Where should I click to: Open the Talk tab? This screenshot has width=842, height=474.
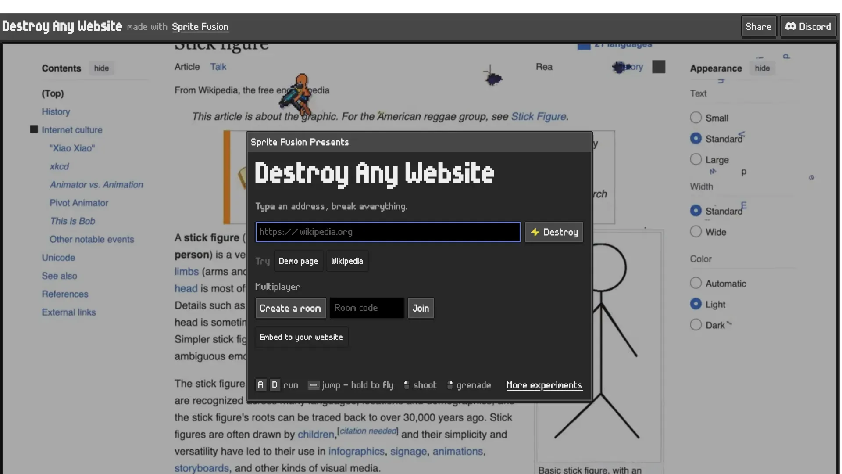(x=218, y=67)
